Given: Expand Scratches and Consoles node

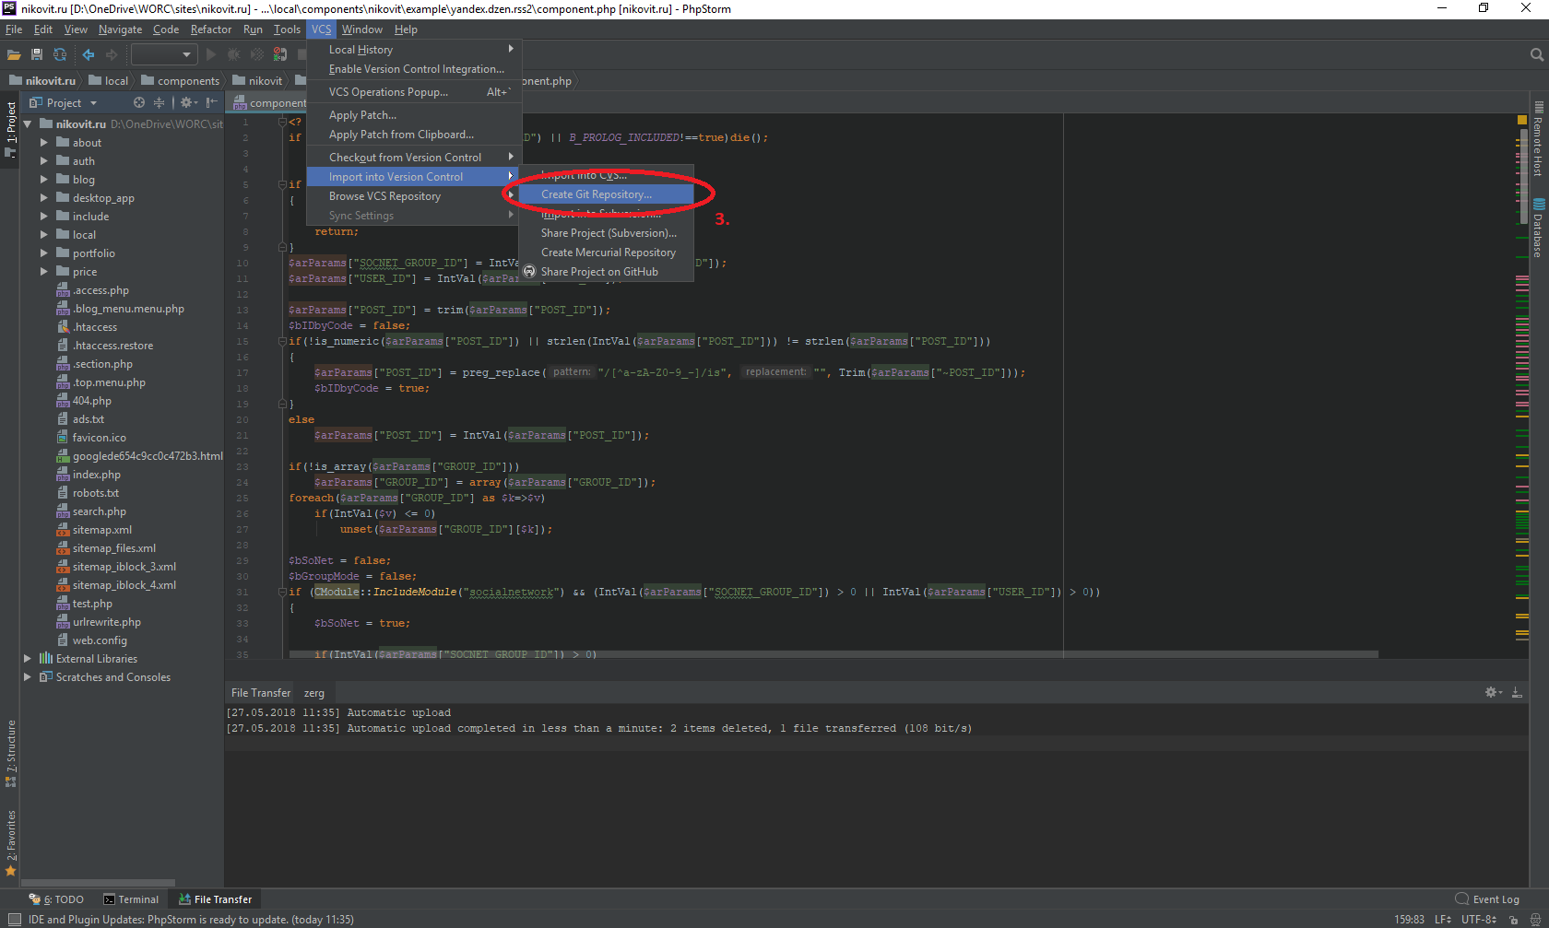Looking at the screenshot, I should point(28,677).
